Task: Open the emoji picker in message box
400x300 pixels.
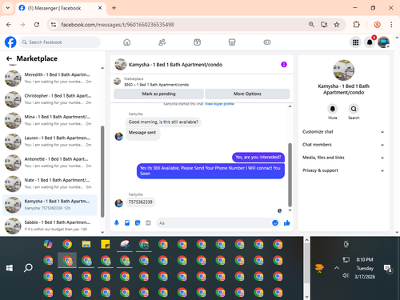Action: (x=275, y=223)
